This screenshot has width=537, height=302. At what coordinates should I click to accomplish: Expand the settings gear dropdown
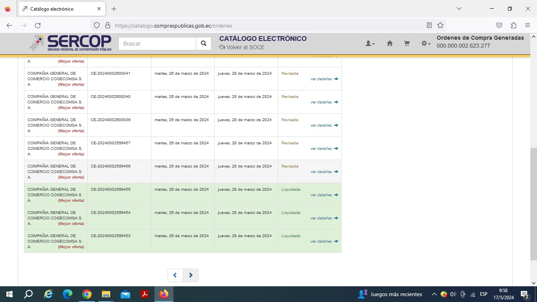pos(426,44)
